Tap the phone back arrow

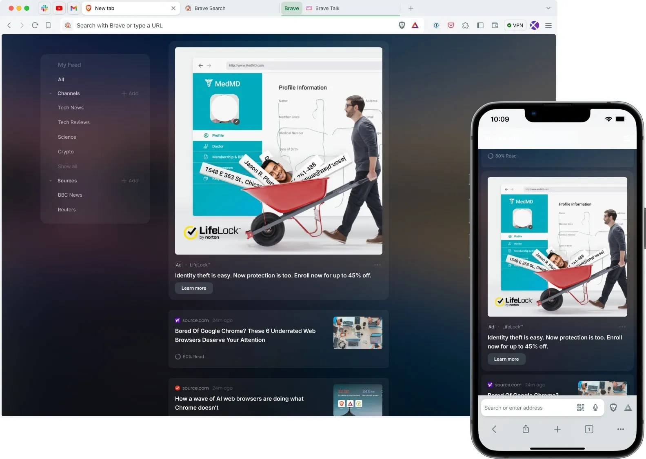click(x=494, y=429)
